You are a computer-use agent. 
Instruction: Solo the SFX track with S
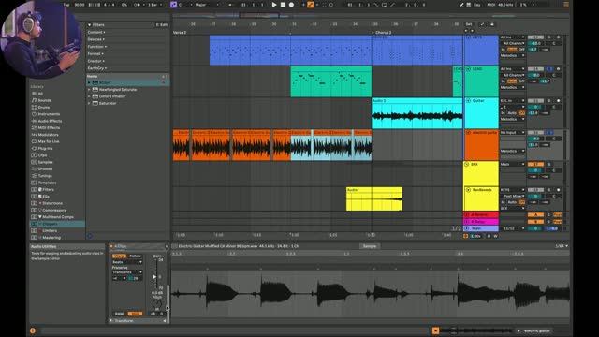549,165
